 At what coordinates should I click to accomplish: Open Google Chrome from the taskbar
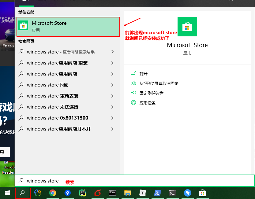tap(53, 193)
